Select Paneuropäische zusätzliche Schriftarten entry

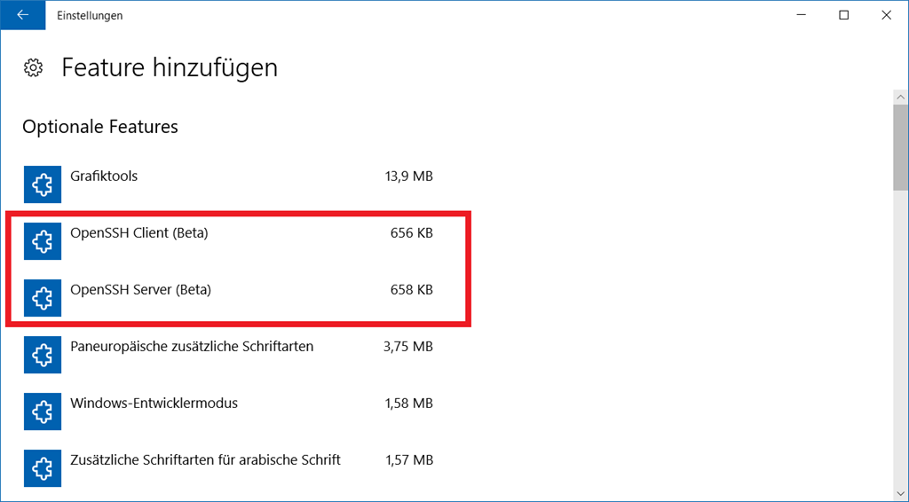192,347
